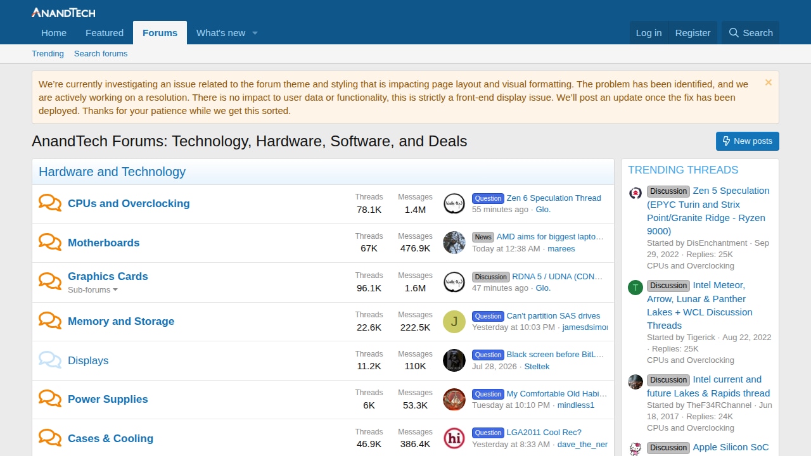Image resolution: width=811 pixels, height=456 pixels.
Task: Open the What's new tab
Action: click(220, 33)
